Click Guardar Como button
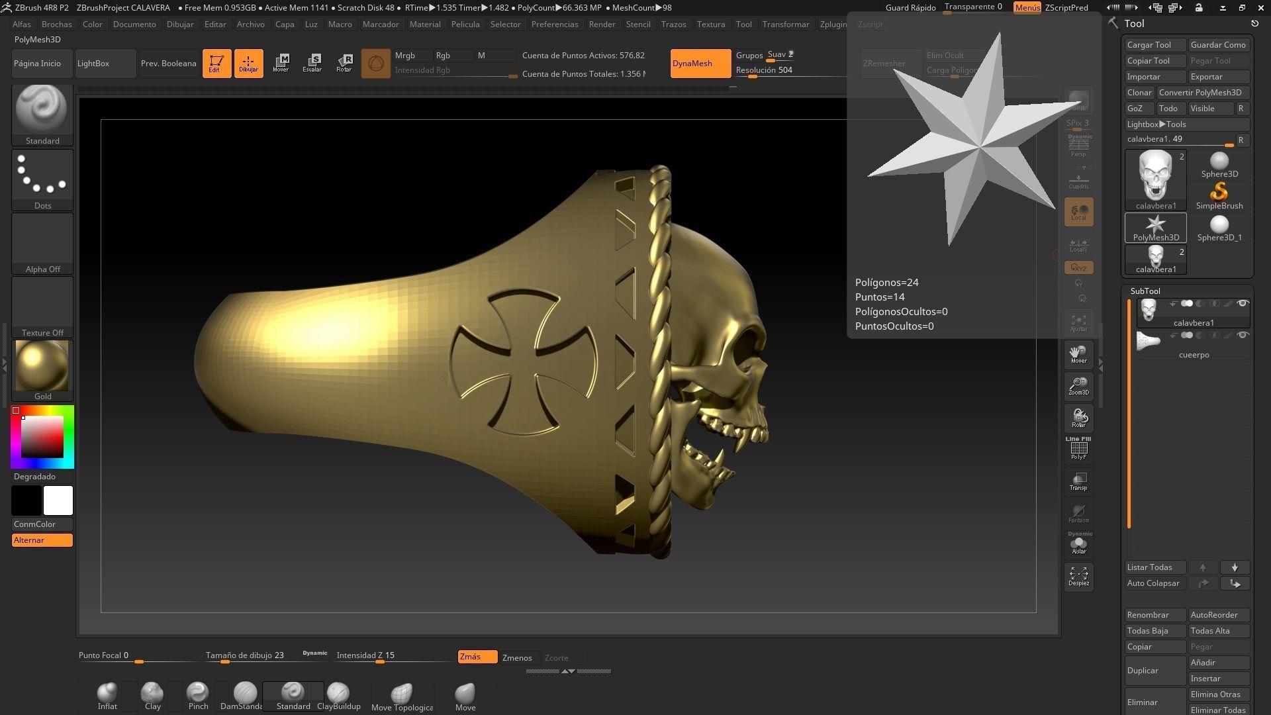This screenshot has width=1271, height=715. (1219, 45)
